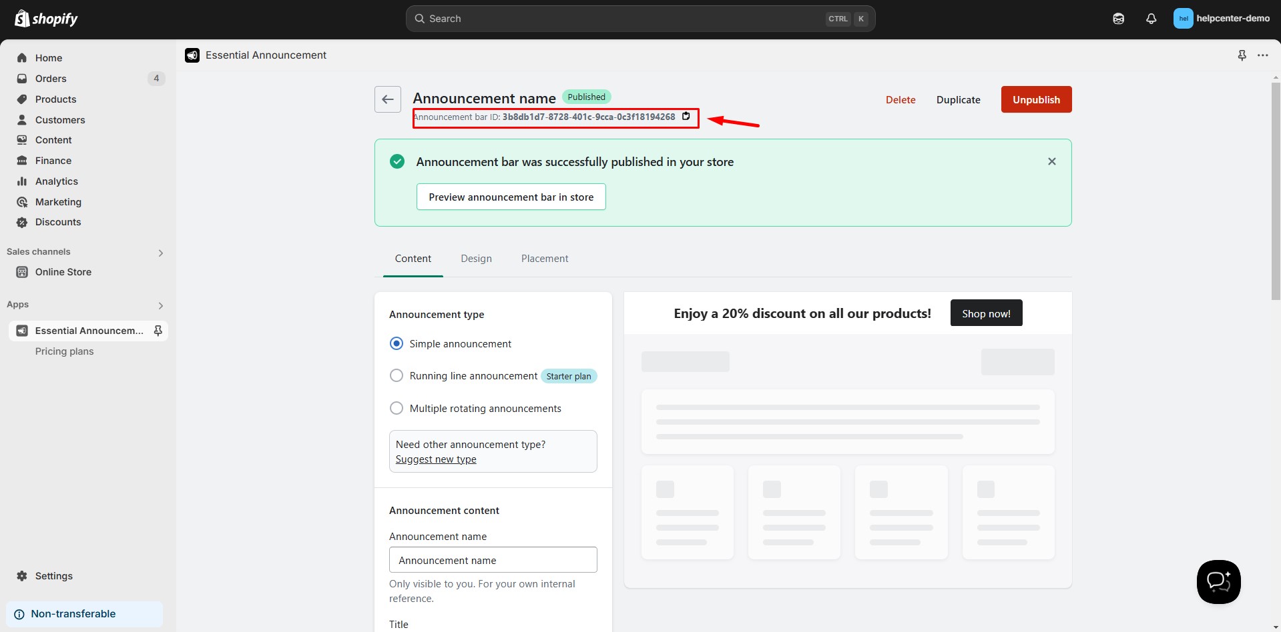Image resolution: width=1281 pixels, height=632 pixels.
Task: Expand the Apps section
Action: 160,305
